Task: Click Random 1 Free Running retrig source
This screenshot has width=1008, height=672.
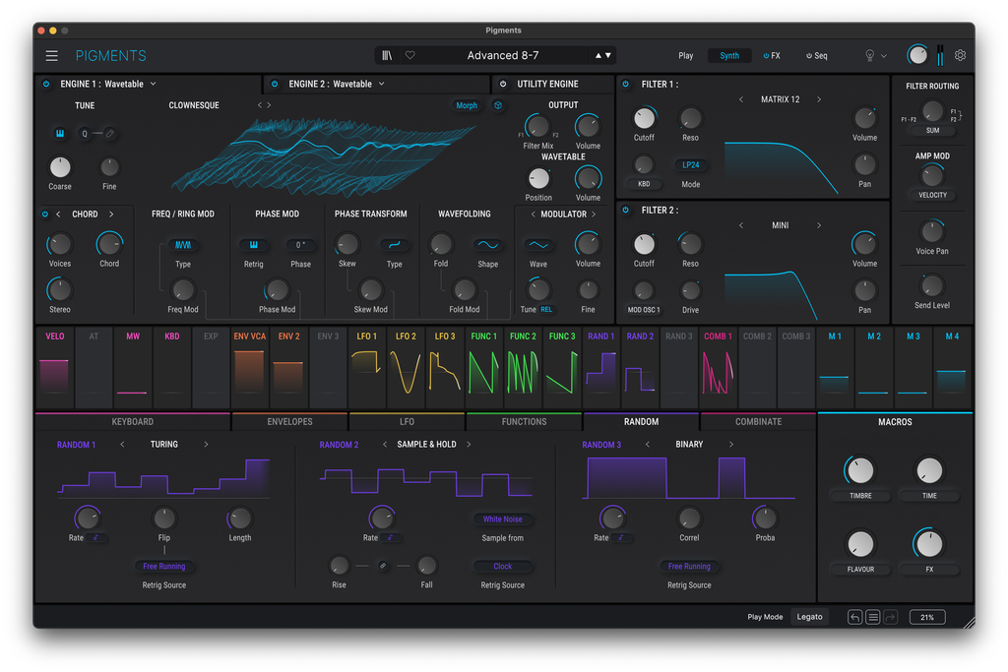Action: pos(164,567)
